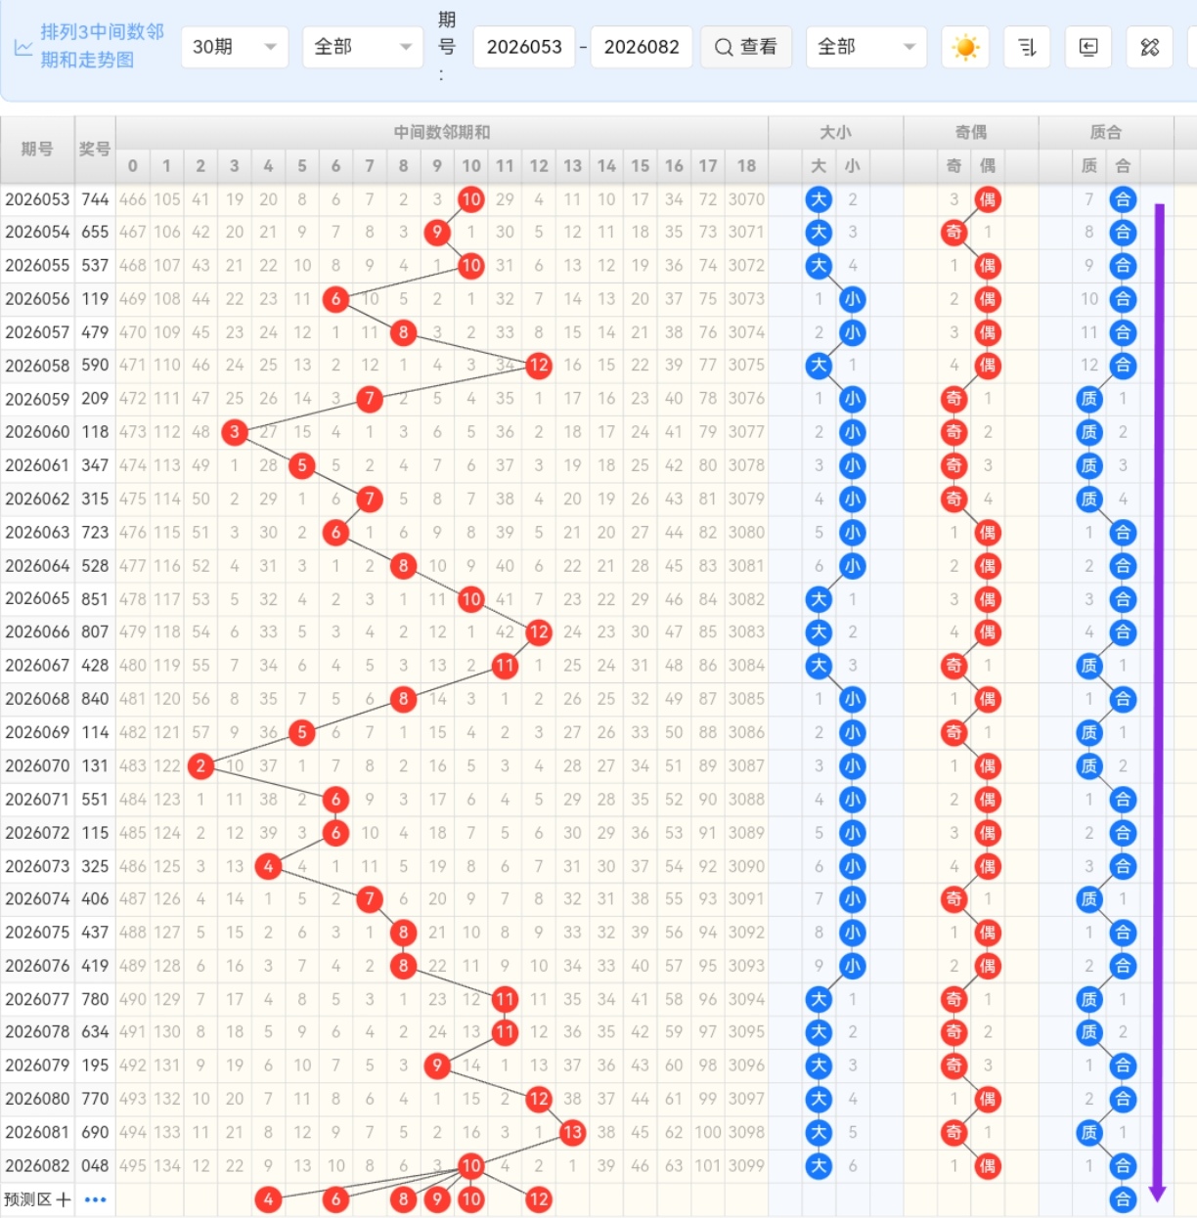Toggle prediction ball 12 in bottom row

[538, 1199]
